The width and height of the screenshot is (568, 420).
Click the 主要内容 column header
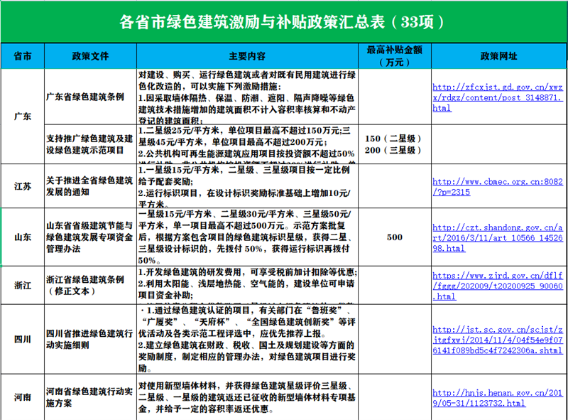point(246,55)
